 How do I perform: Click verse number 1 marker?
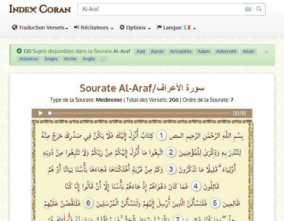coord(161,136)
